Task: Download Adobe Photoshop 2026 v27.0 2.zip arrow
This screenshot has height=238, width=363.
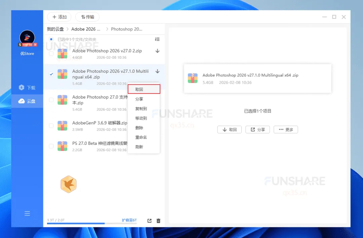Action: [x=157, y=51]
